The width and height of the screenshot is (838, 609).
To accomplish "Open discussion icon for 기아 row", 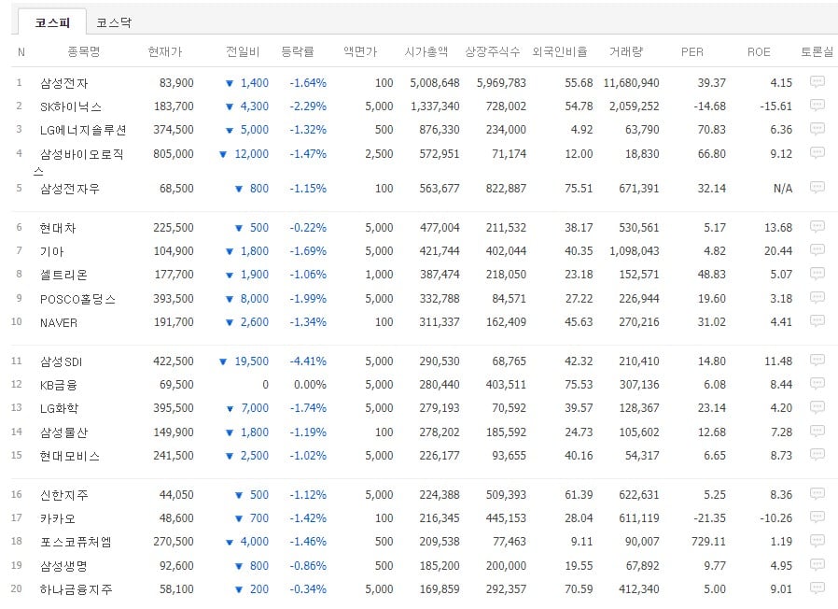I will click(817, 250).
